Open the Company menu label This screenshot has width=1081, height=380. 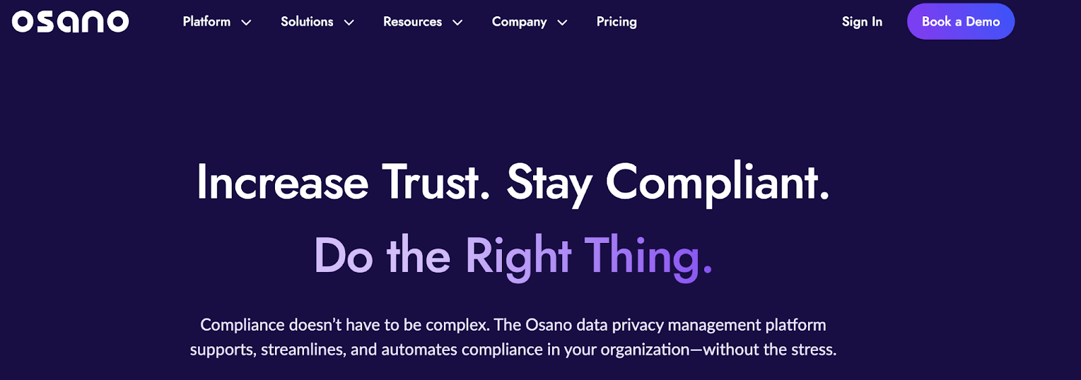(519, 22)
